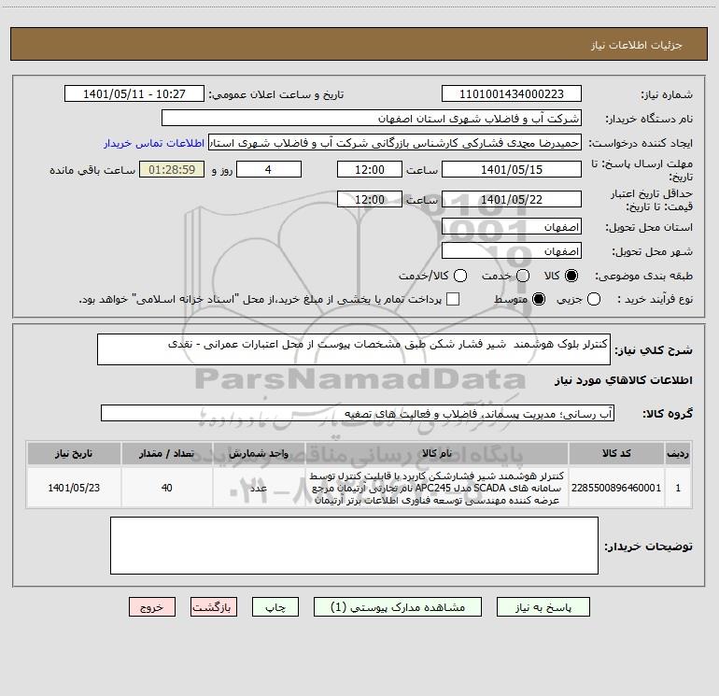The height and width of the screenshot is (696, 719).
Task: Tick the اسناد خزانه اسلامی payment checkbox
Action: pos(453,299)
